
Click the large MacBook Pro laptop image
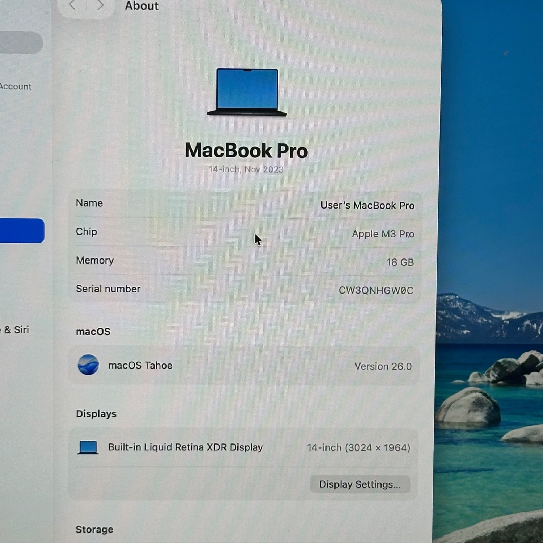pyautogui.click(x=247, y=92)
